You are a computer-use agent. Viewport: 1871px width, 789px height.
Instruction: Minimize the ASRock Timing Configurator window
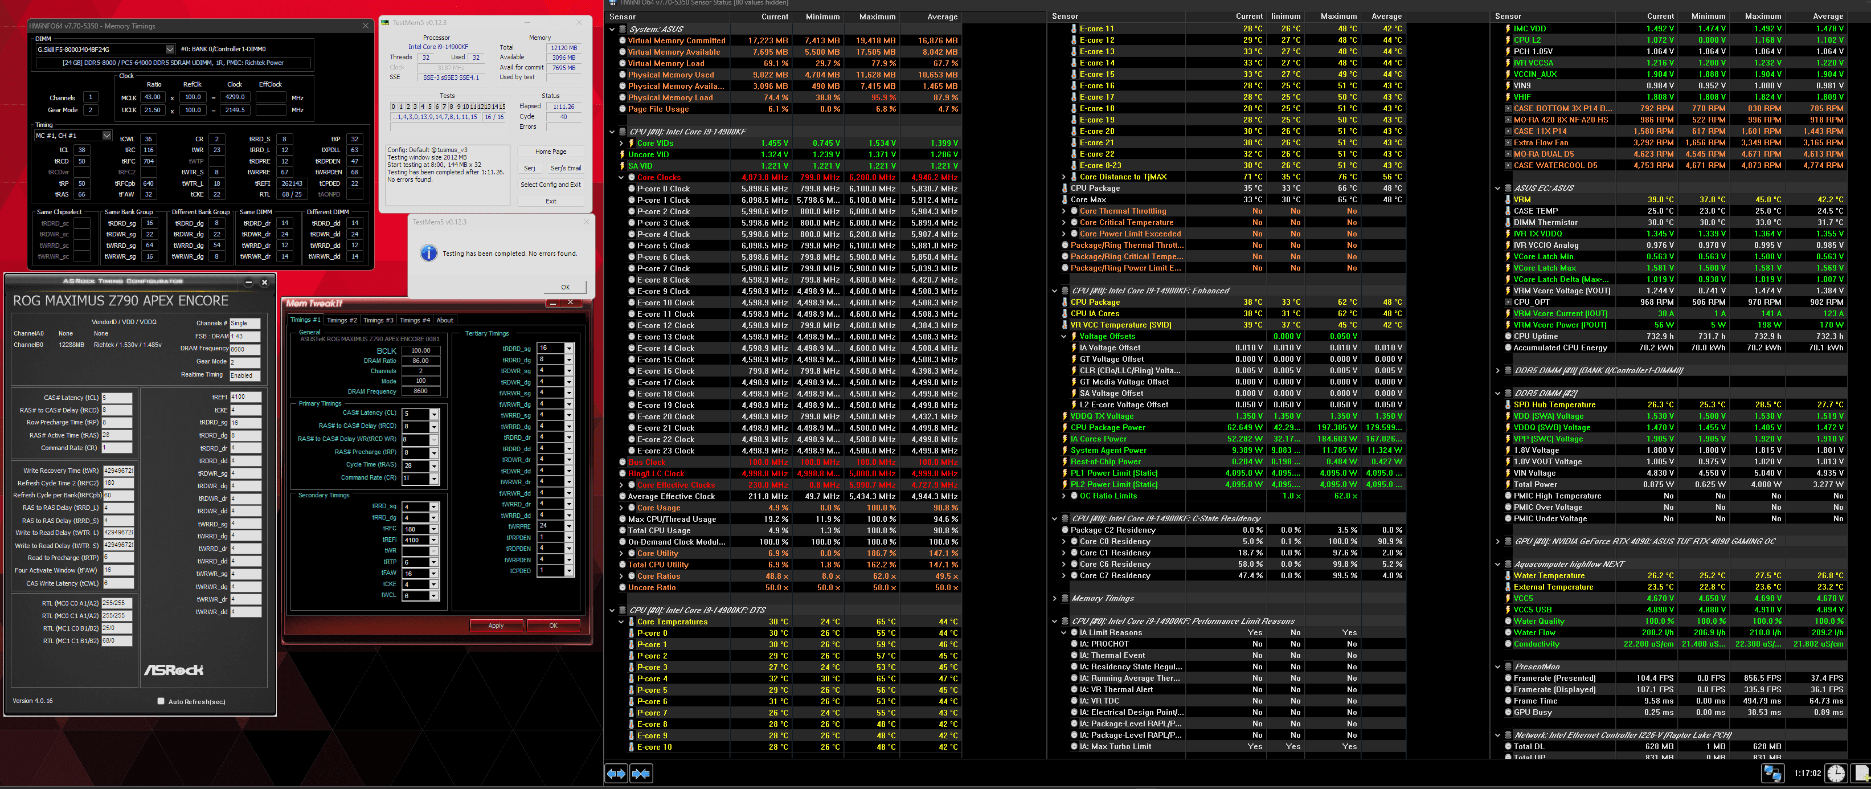[249, 282]
